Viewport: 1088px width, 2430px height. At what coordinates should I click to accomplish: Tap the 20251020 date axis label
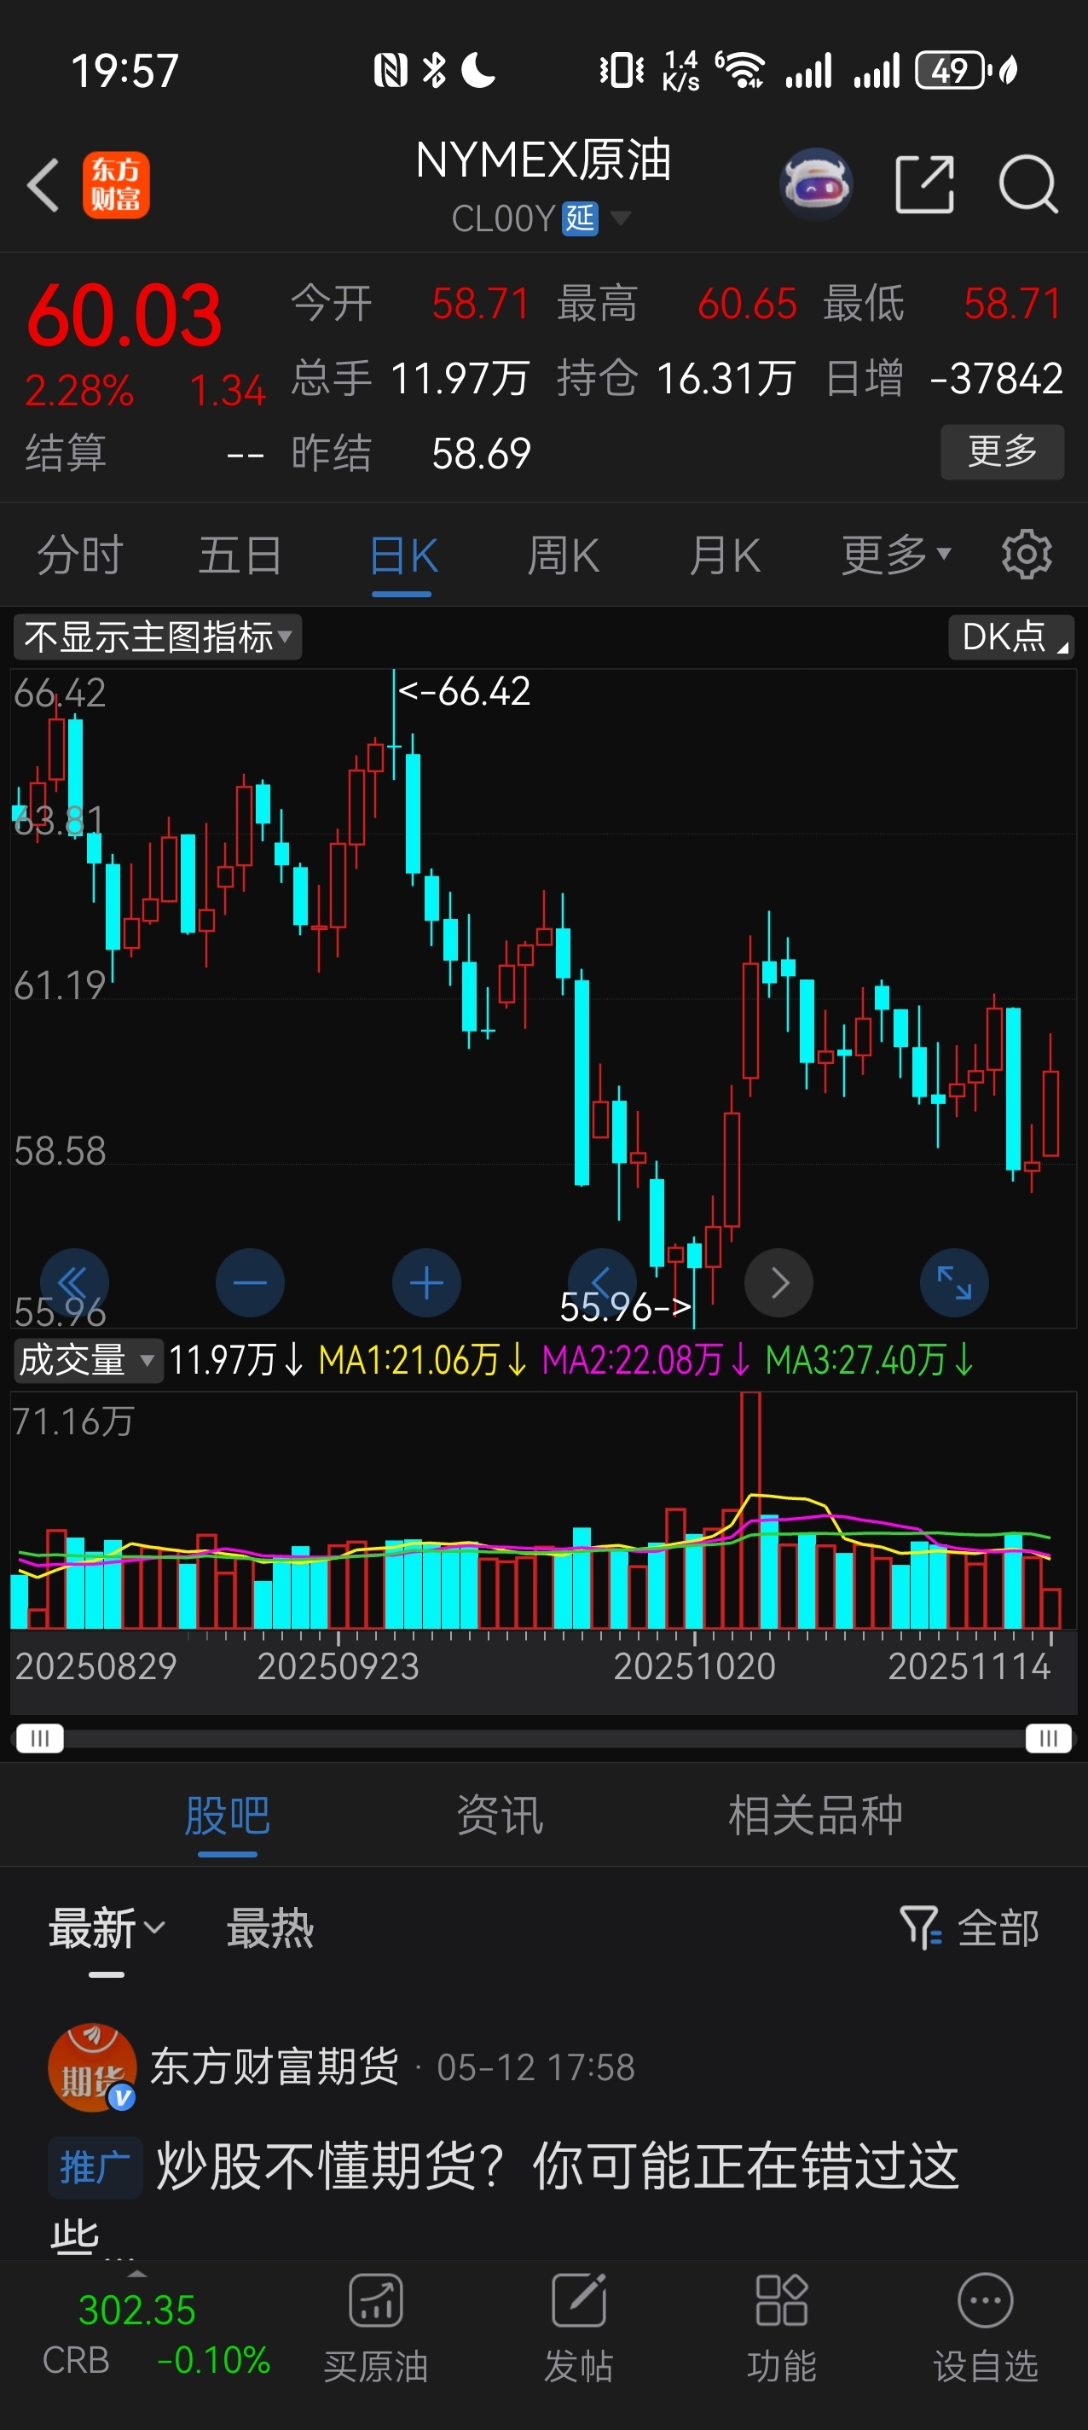[x=695, y=1666]
